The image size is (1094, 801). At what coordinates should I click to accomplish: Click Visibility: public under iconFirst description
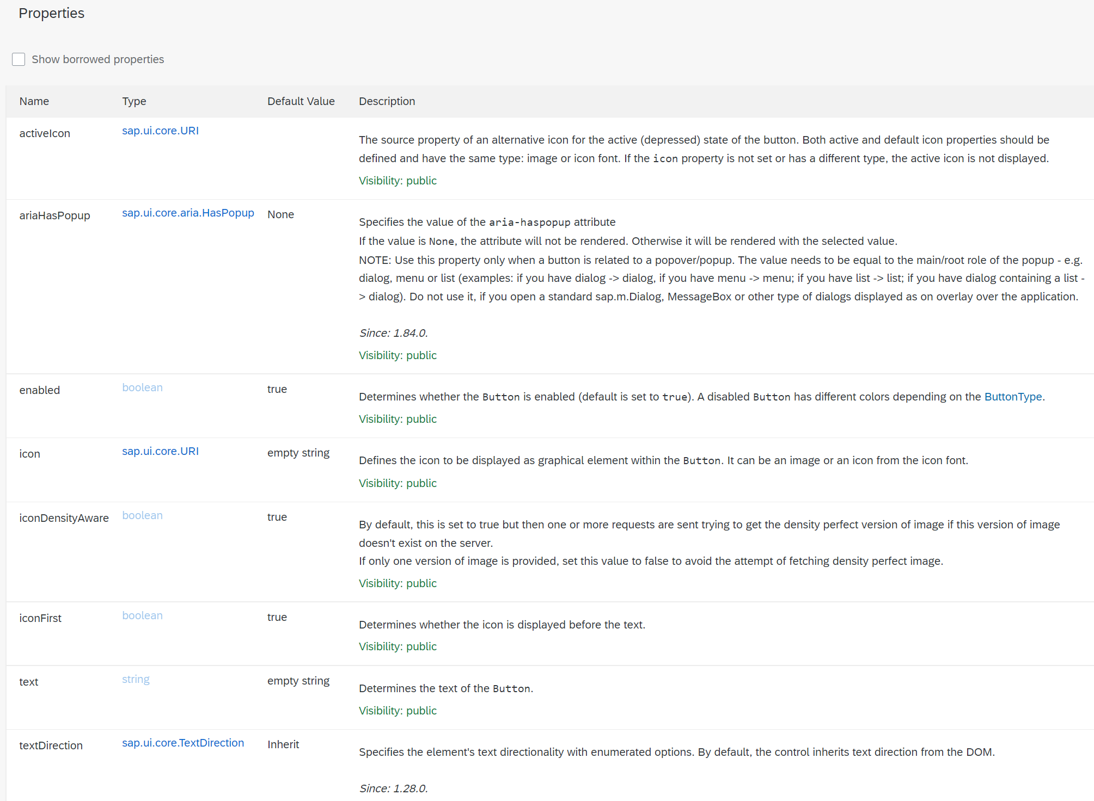point(398,646)
